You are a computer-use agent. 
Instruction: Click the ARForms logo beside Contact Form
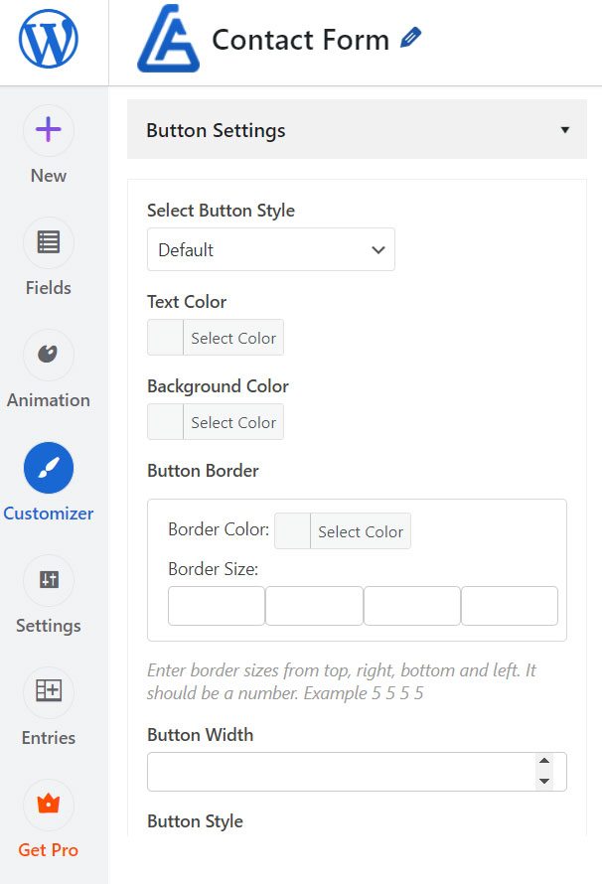pyautogui.click(x=167, y=43)
